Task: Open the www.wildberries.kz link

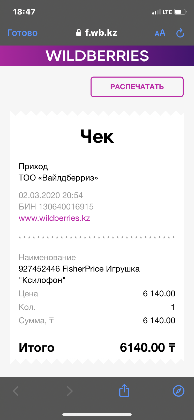Action: 54,218
